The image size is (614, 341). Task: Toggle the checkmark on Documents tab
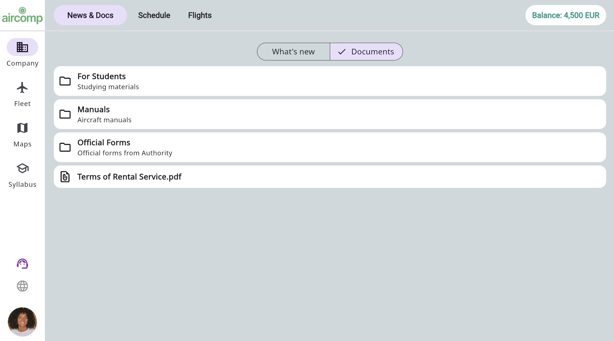pyautogui.click(x=342, y=51)
